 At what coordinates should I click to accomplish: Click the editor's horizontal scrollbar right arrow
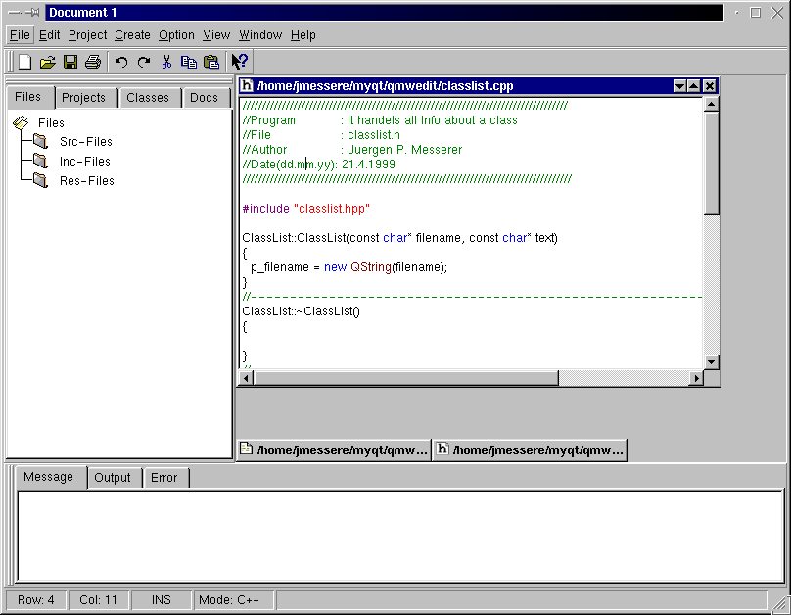point(697,378)
